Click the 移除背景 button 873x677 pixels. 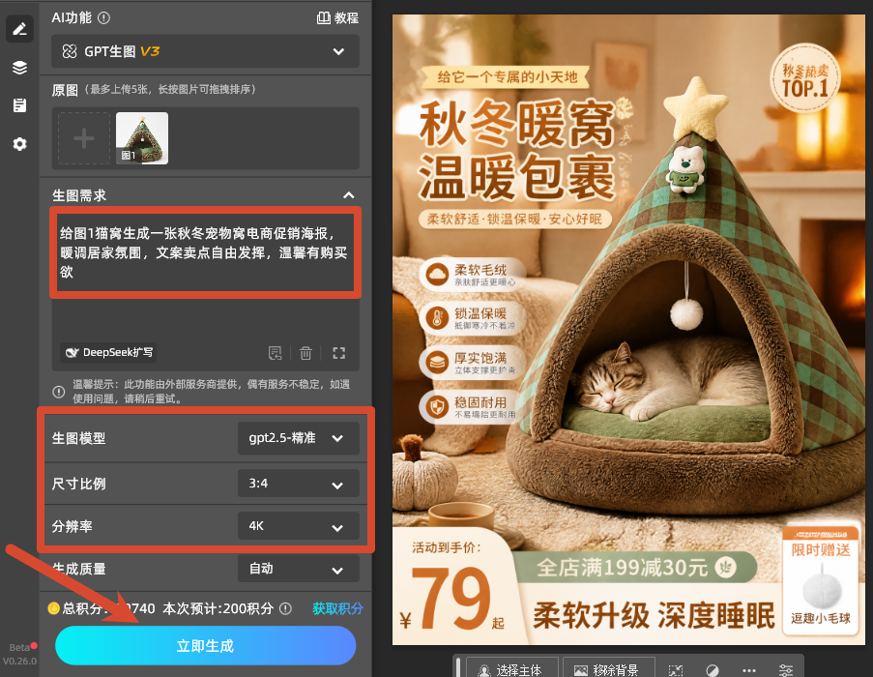point(608,668)
